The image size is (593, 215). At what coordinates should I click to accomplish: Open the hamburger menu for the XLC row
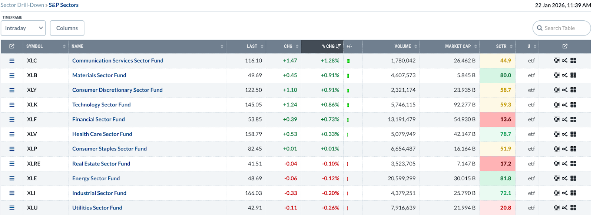12,61
